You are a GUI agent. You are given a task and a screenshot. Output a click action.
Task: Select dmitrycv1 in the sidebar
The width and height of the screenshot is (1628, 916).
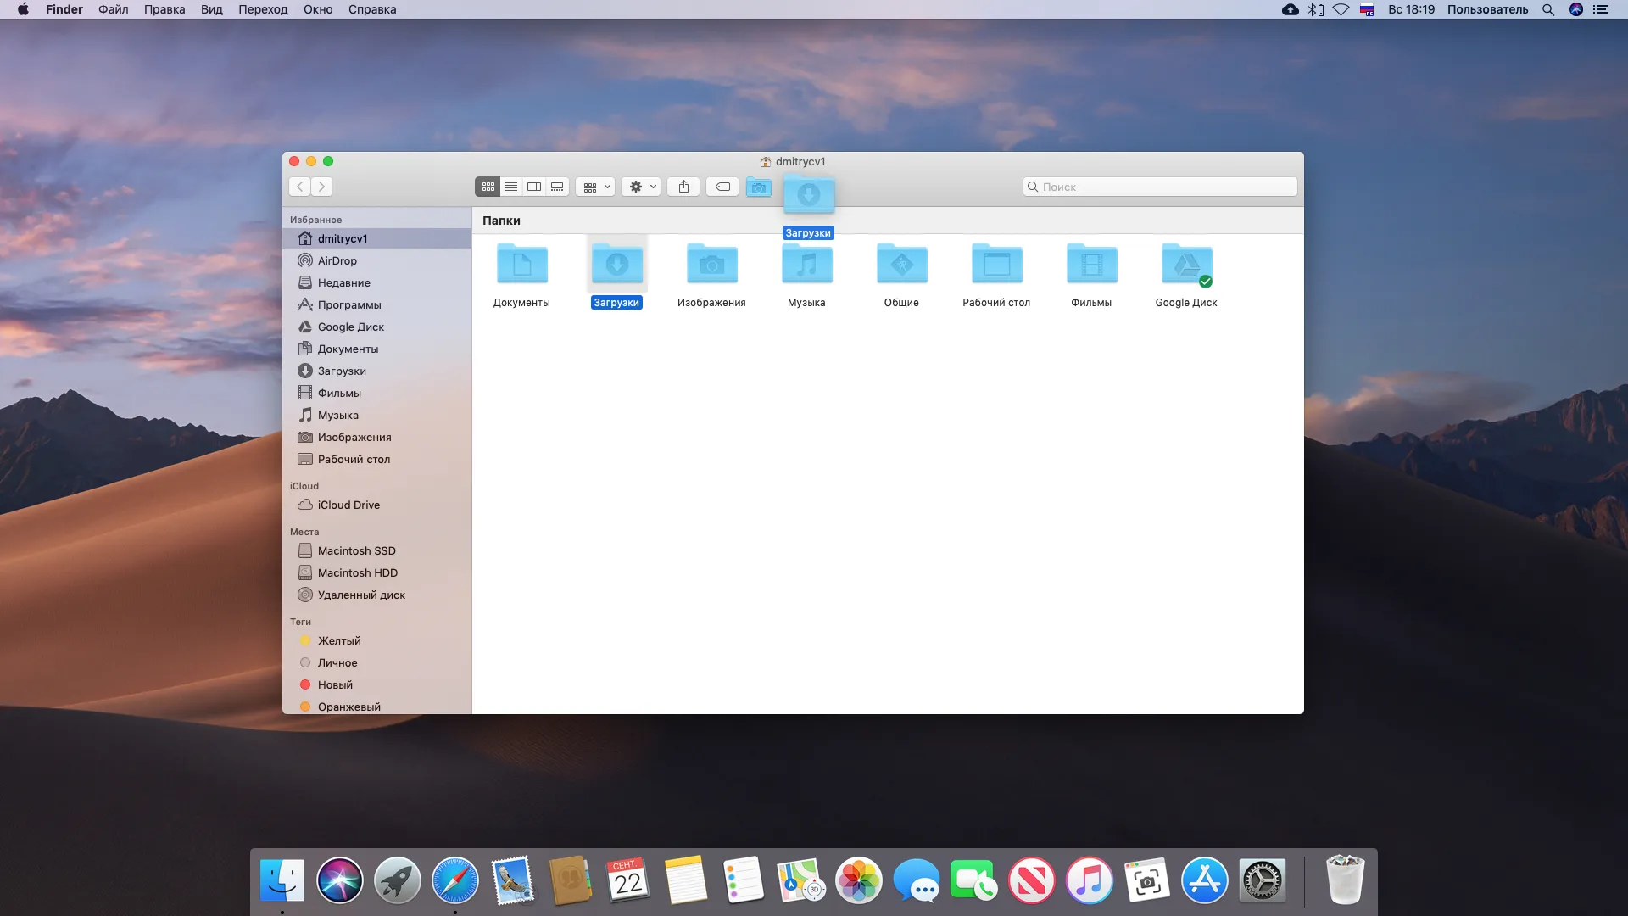pyautogui.click(x=376, y=238)
